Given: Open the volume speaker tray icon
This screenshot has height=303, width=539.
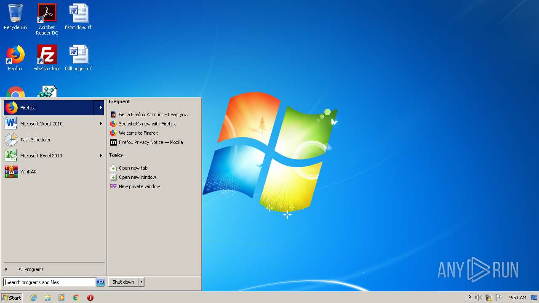Looking at the screenshot, I should [x=479, y=298].
